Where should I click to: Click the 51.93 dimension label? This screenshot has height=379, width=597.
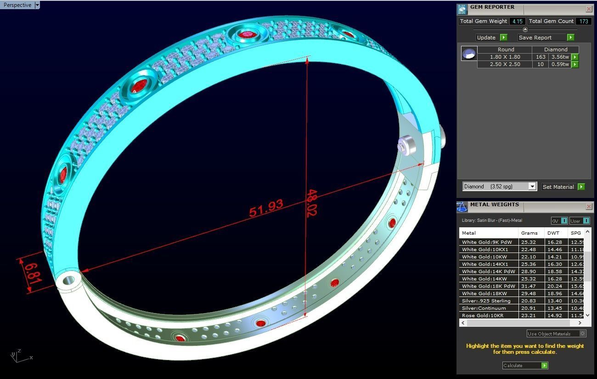[x=266, y=209]
